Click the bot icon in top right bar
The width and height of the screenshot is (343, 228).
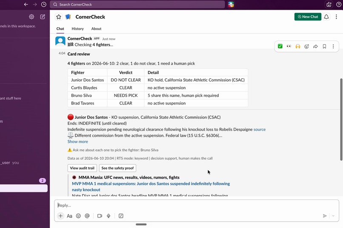point(329,4)
